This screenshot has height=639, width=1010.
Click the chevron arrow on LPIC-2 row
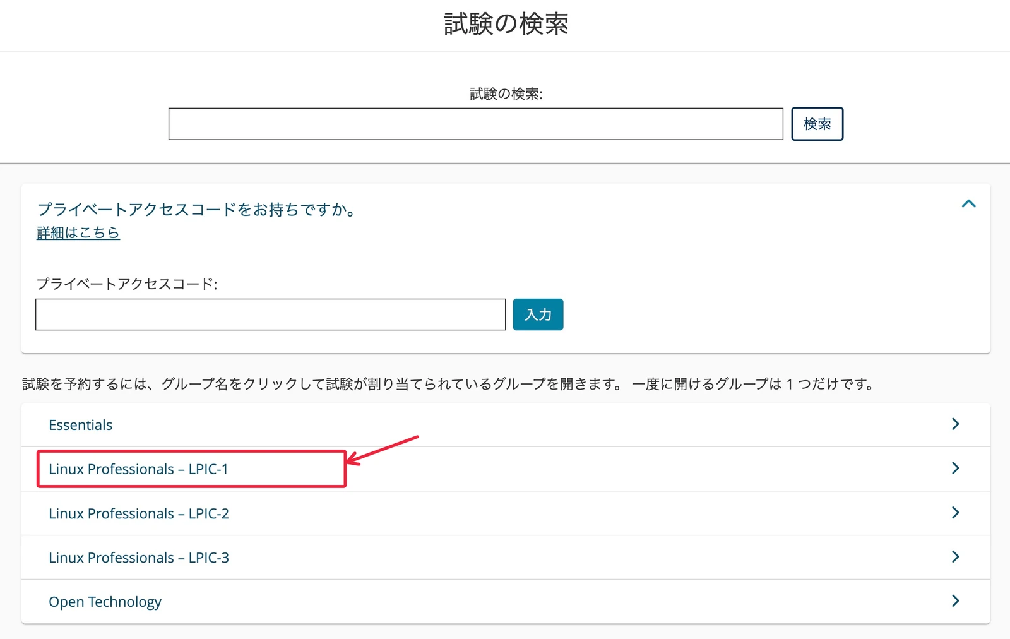[x=955, y=512]
